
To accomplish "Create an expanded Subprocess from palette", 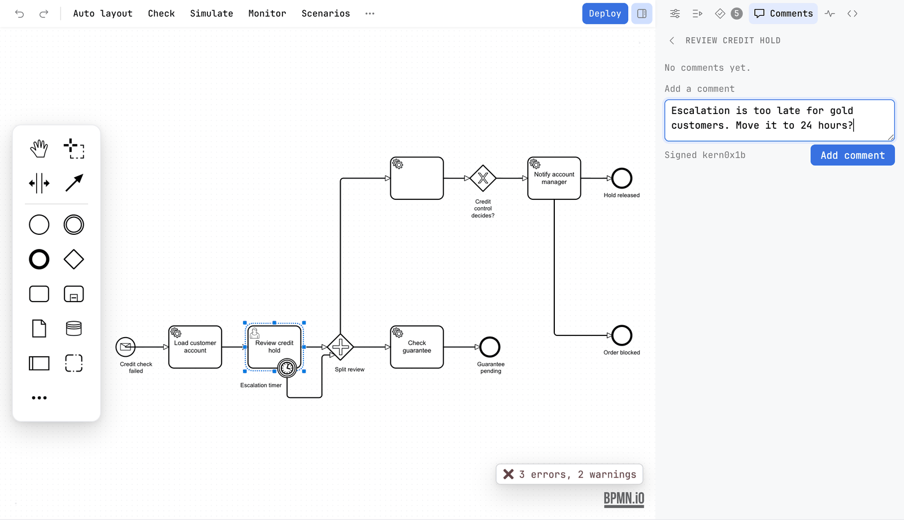I will [x=74, y=294].
